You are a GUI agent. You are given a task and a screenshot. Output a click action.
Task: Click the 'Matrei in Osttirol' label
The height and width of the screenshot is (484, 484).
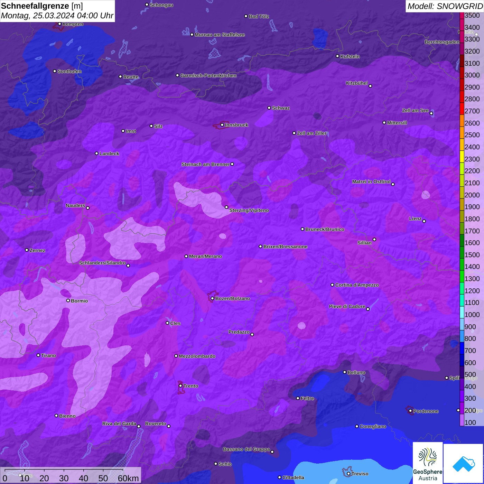[x=371, y=182]
